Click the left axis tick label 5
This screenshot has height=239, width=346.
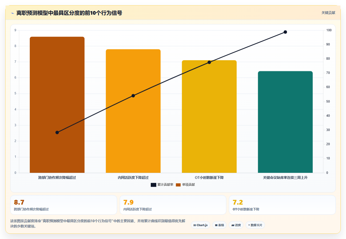(15, 93)
